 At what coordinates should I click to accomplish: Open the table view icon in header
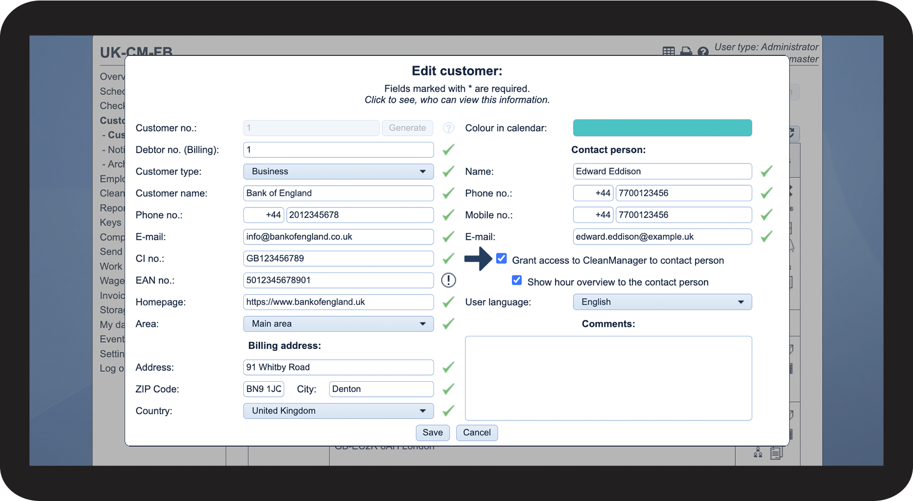(x=668, y=51)
